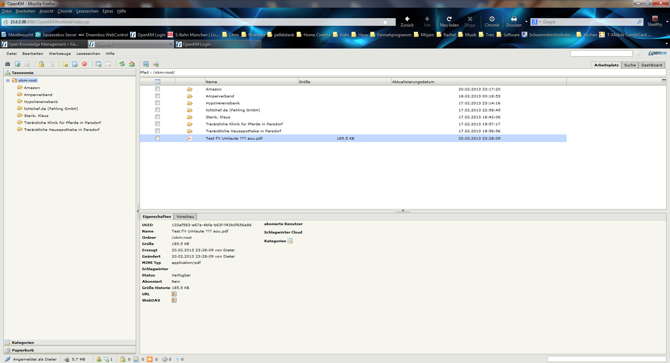Click the create new folder icon
Viewport: 670px width, 363px height.
65,64
